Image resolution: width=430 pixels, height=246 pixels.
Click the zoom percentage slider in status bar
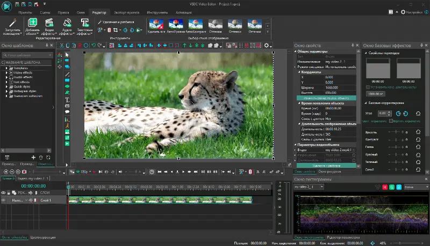(x=407, y=243)
